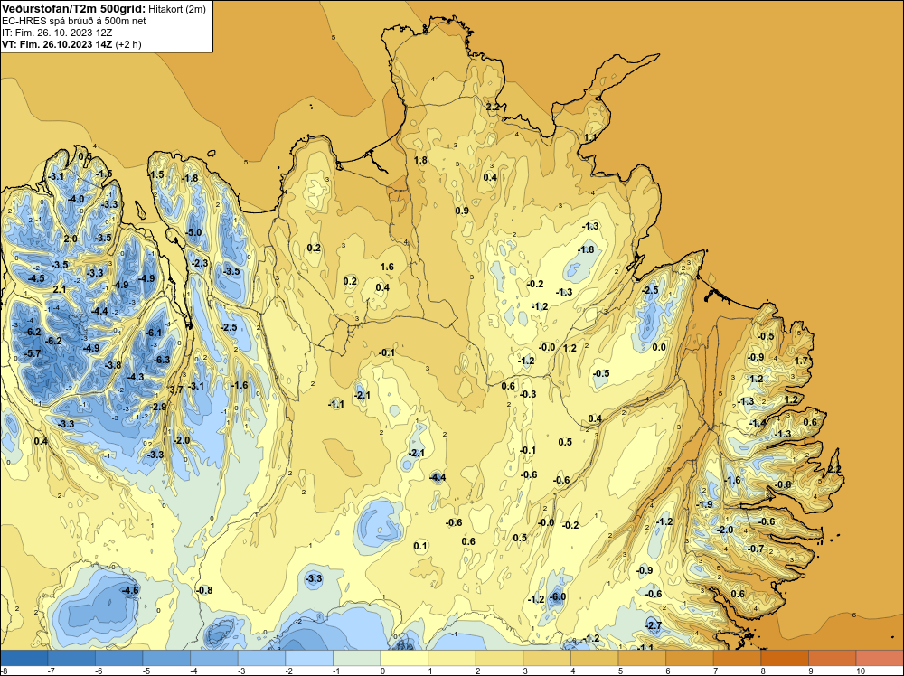Click the '-7' legend tick label

tap(50, 671)
